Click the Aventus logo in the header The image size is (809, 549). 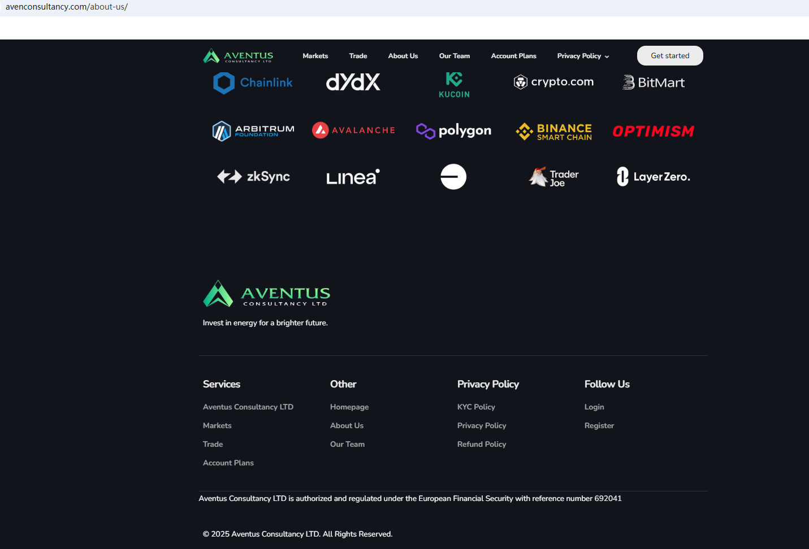point(238,56)
